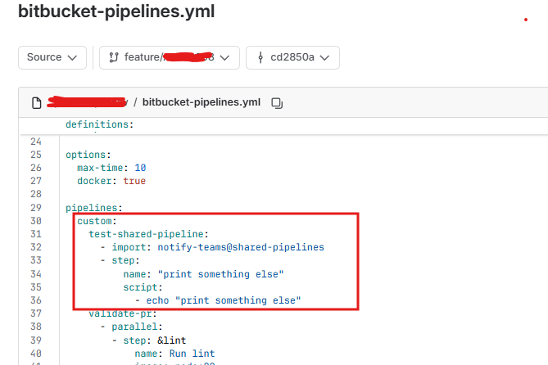Click the sticky 'definitions:' header line
The image size is (548, 365).
100,124
